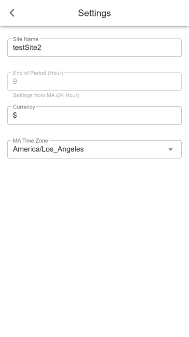Click the Currency input field

pos(94,115)
